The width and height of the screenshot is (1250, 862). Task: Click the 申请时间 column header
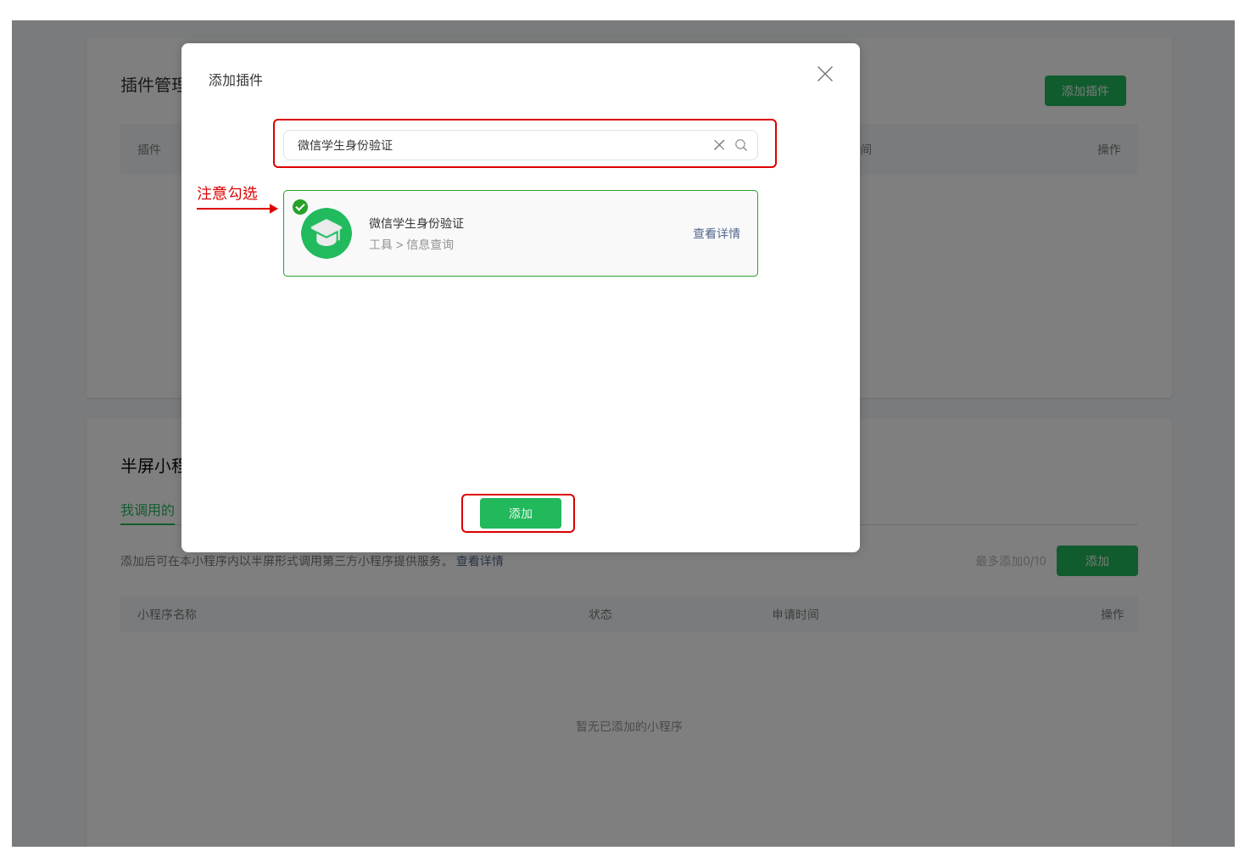(795, 614)
